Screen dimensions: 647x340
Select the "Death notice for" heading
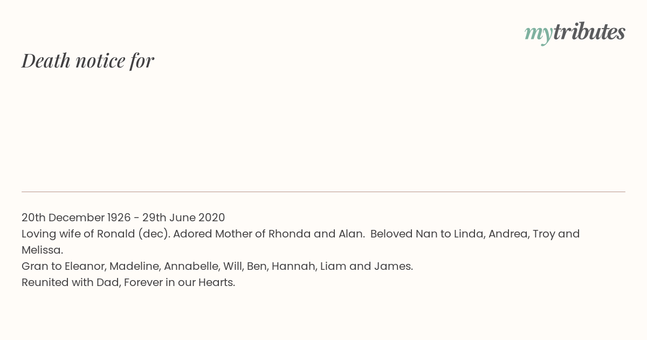[x=88, y=61]
